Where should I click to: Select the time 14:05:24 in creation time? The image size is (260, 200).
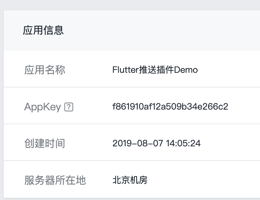[183, 143]
